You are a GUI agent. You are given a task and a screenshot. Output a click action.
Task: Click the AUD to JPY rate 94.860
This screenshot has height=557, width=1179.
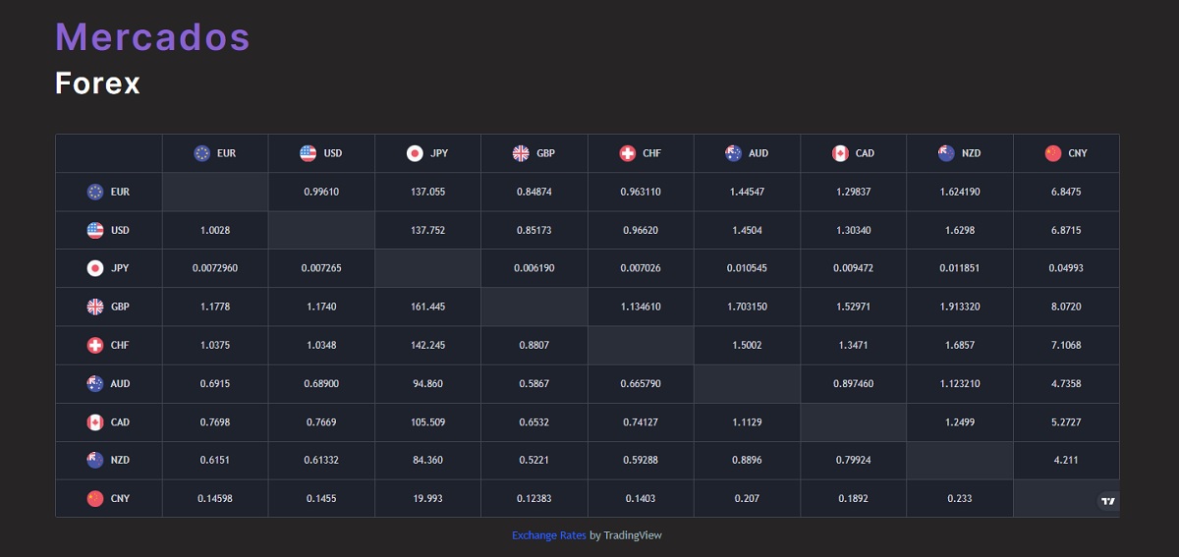[x=427, y=383]
